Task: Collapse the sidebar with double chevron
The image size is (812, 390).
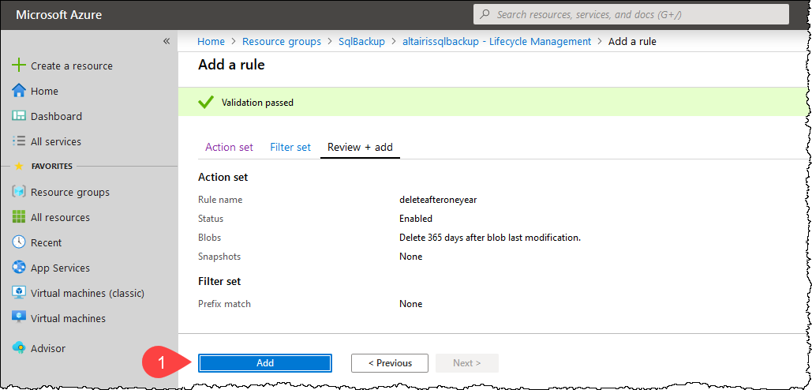Action: point(167,41)
